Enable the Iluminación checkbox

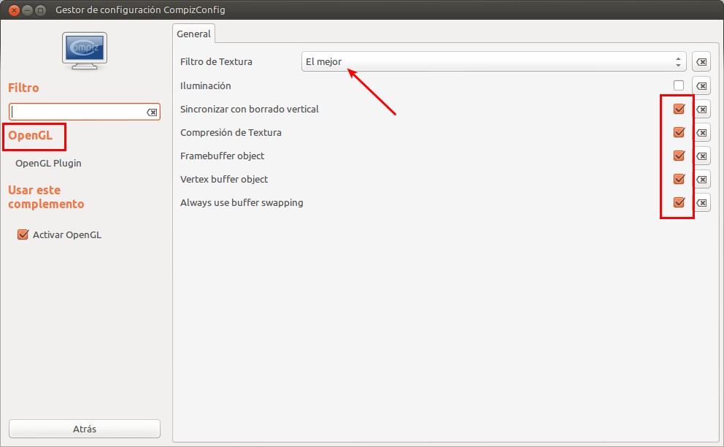(678, 85)
